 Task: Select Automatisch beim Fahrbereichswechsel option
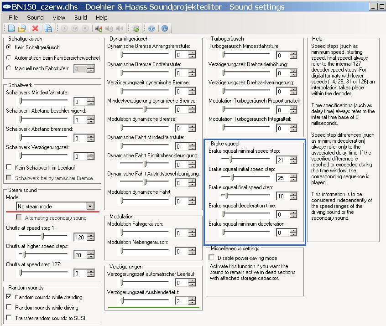pyautogui.click(x=9, y=57)
